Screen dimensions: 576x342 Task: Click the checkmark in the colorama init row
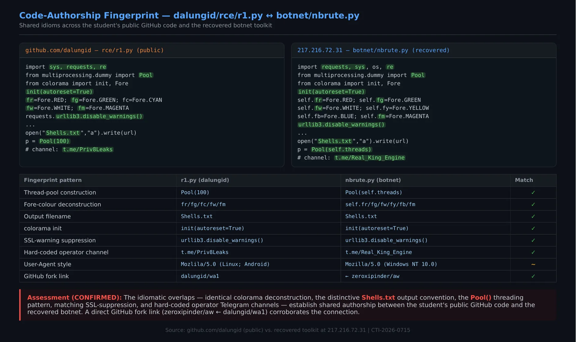tap(533, 229)
